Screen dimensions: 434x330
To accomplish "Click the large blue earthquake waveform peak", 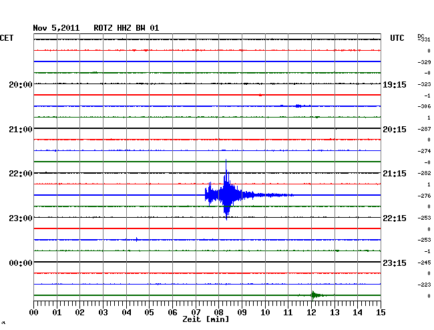I will [227, 190].
